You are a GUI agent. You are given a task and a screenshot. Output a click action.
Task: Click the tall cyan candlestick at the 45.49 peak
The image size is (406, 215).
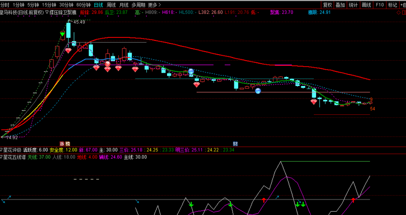(x=68, y=30)
